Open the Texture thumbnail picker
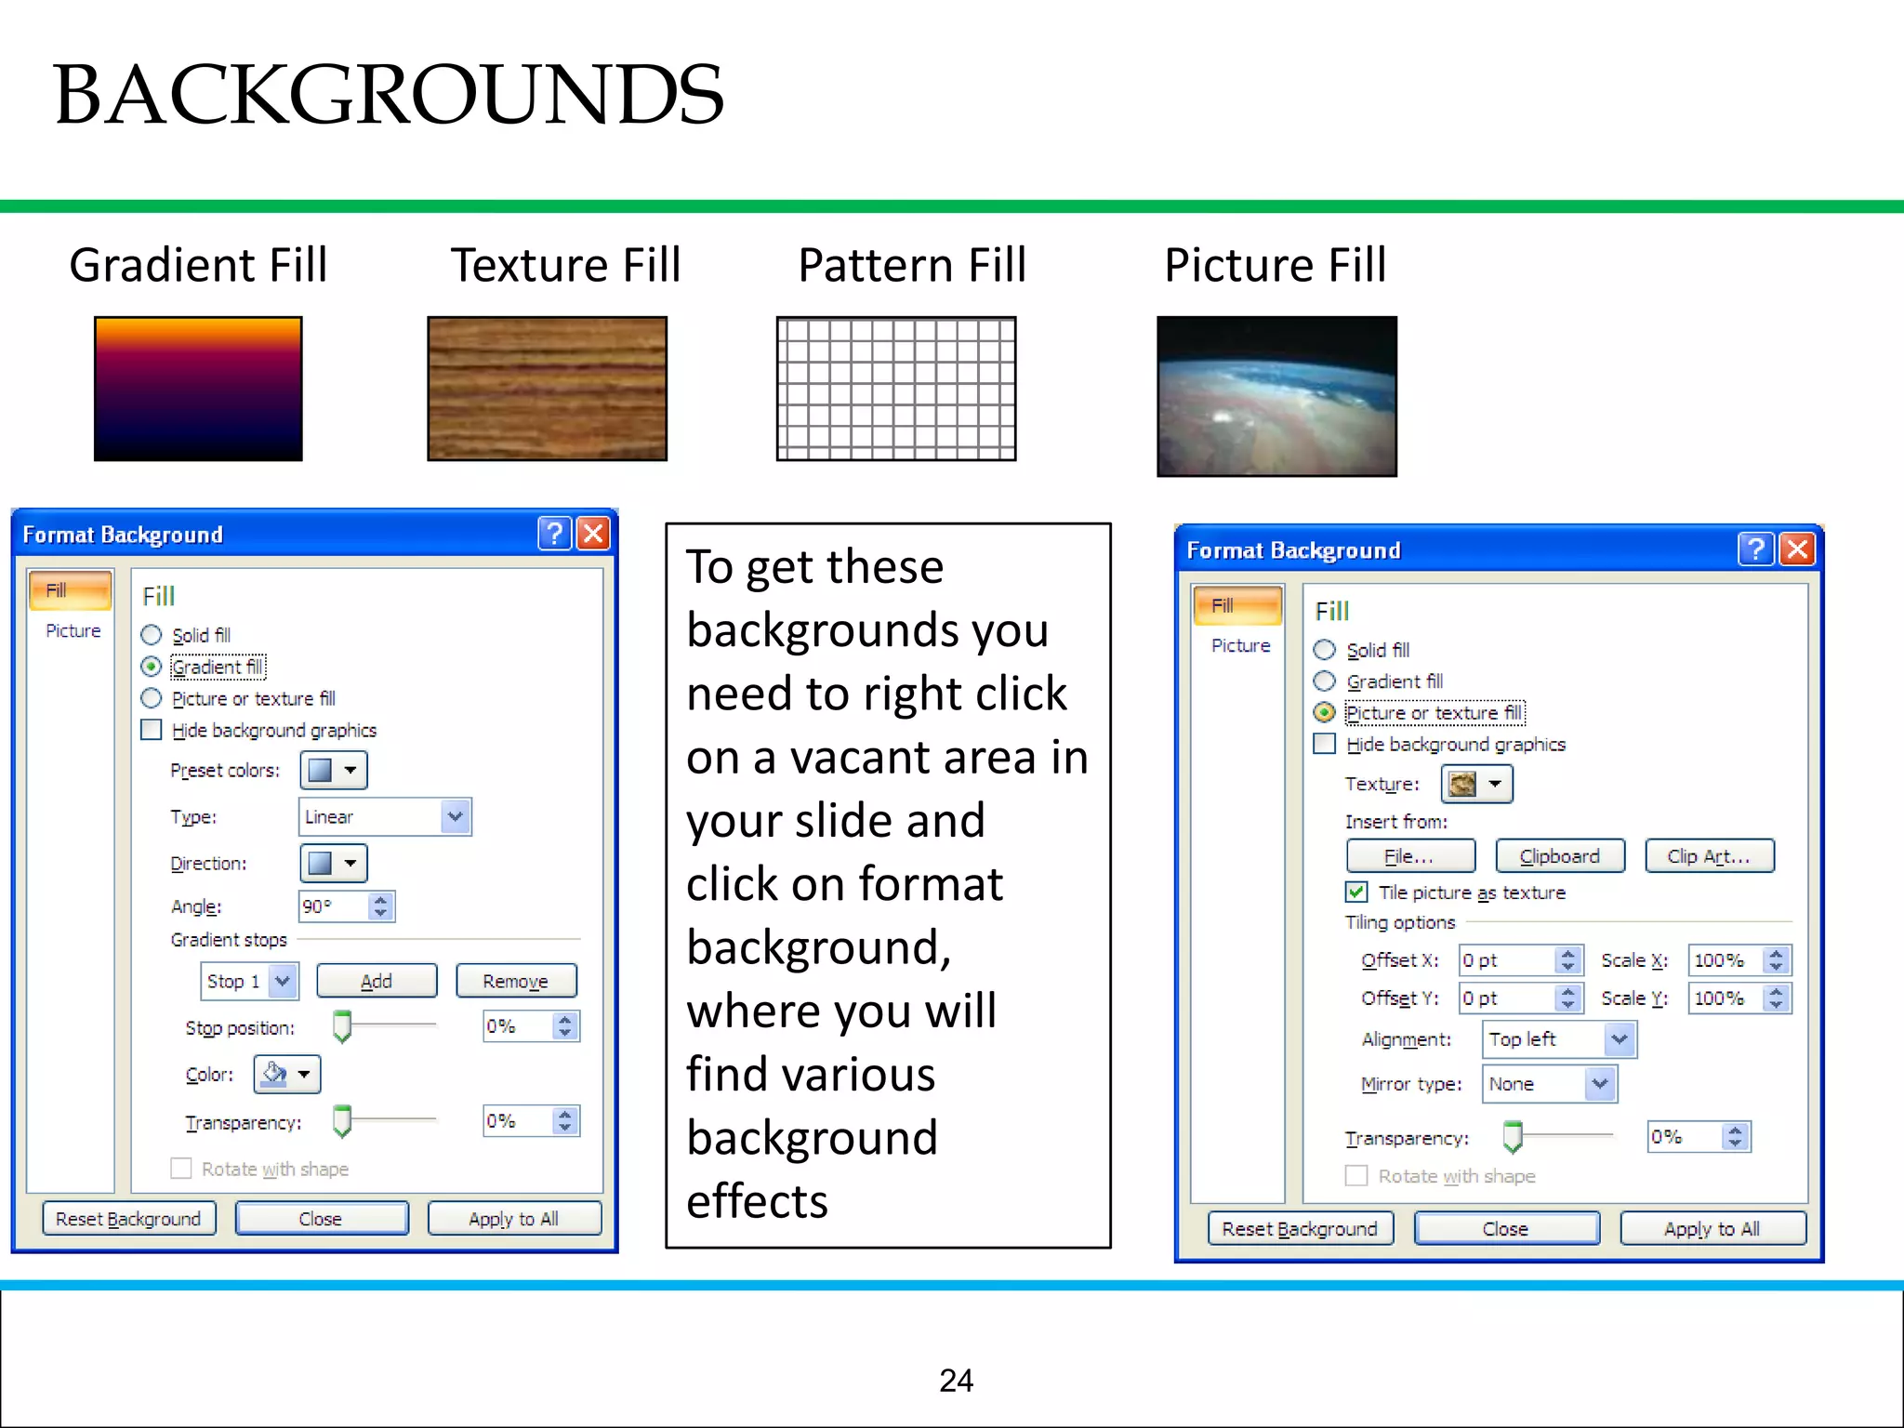The width and height of the screenshot is (1904, 1428). 1476,784
